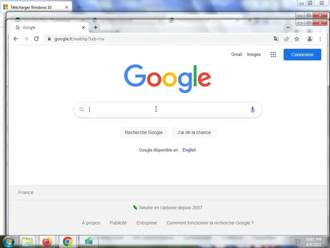Viewport: 330px width, 248px height.
Task: Open the taskbar clock showing 10:01 PM
Action: tap(314, 242)
